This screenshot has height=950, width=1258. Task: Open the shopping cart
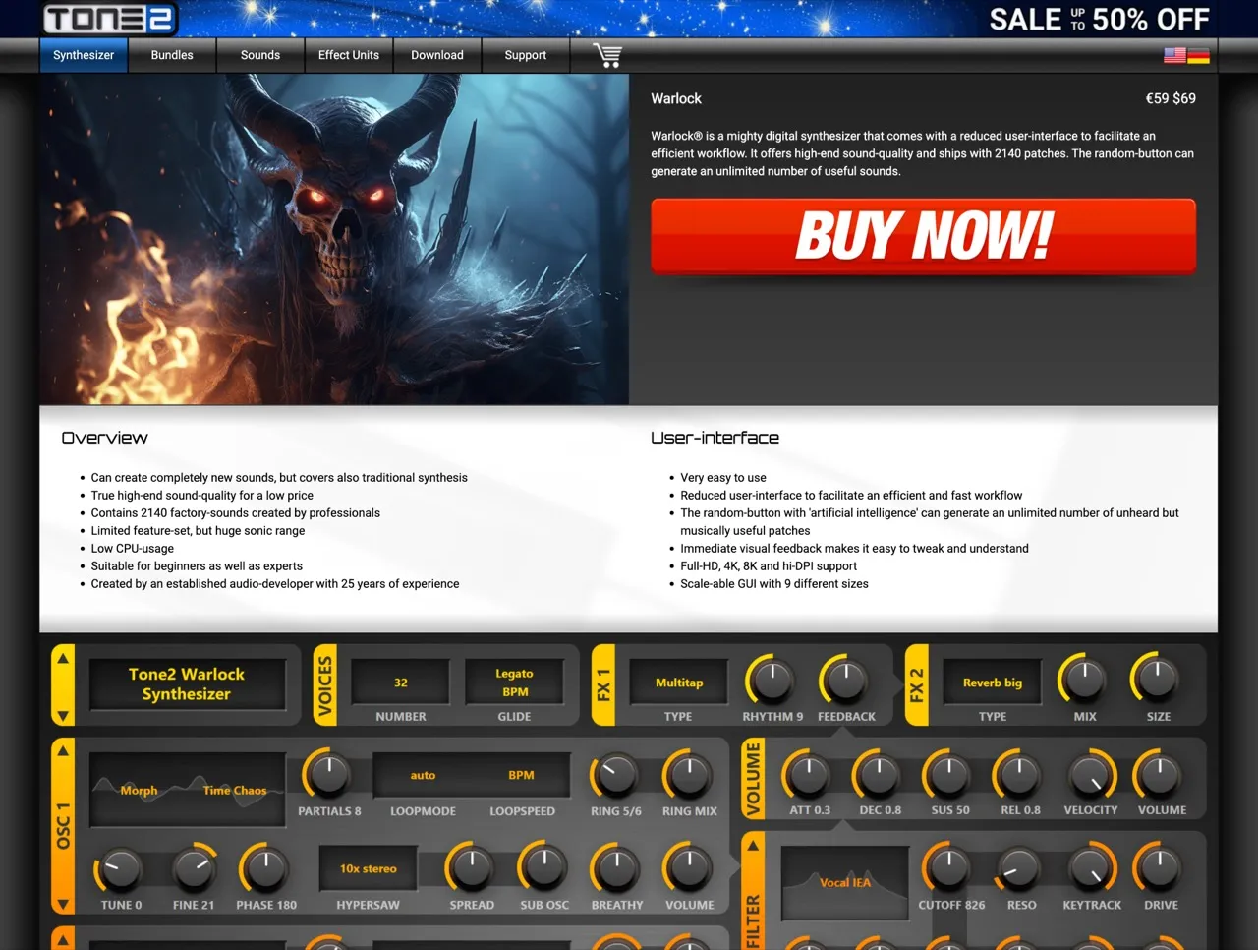pos(606,55)
